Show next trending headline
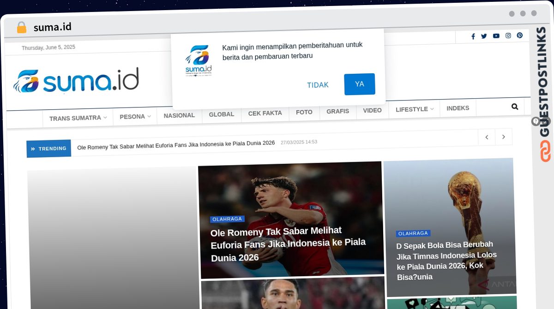Image resolution: width=554 pixels, height=309 pixels. coord(504,137)
